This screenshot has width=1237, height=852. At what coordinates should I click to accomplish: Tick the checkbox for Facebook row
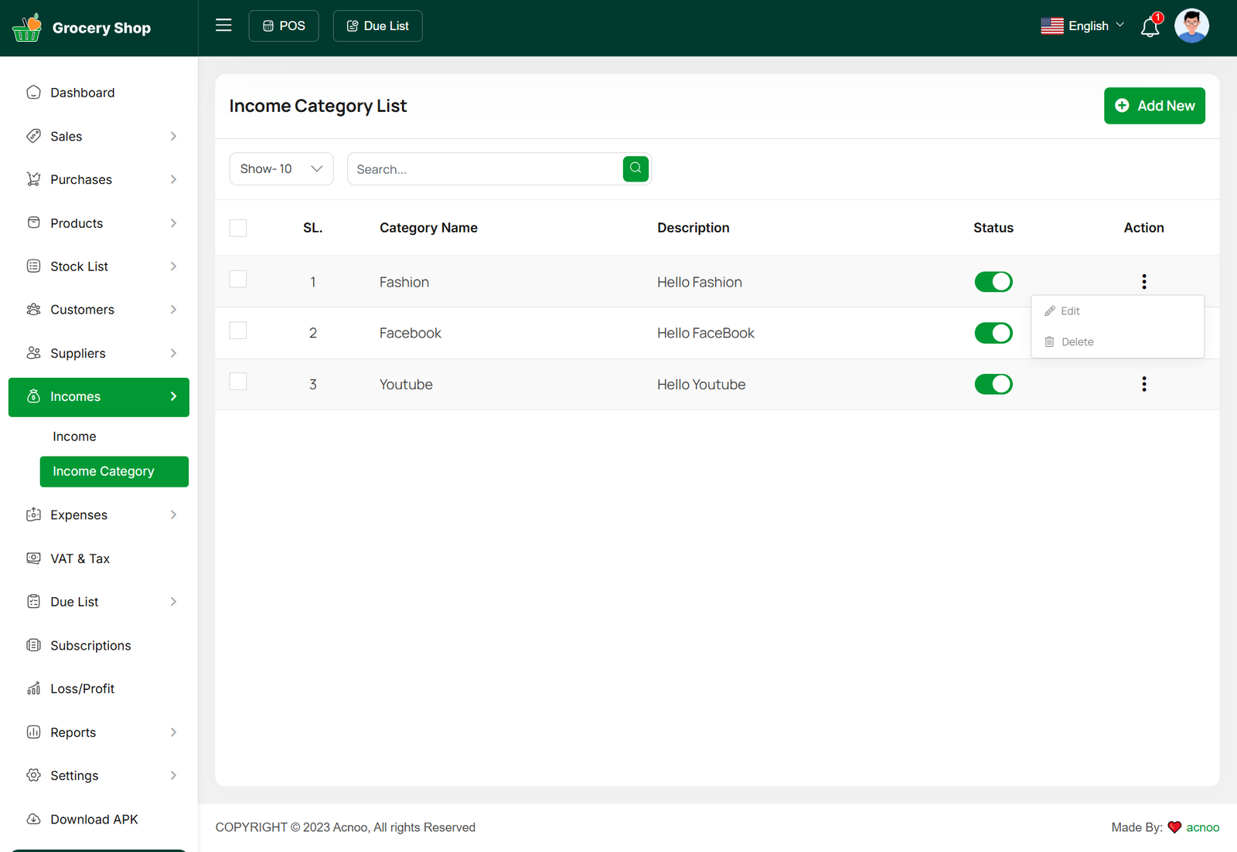click(x=238, y=331)
